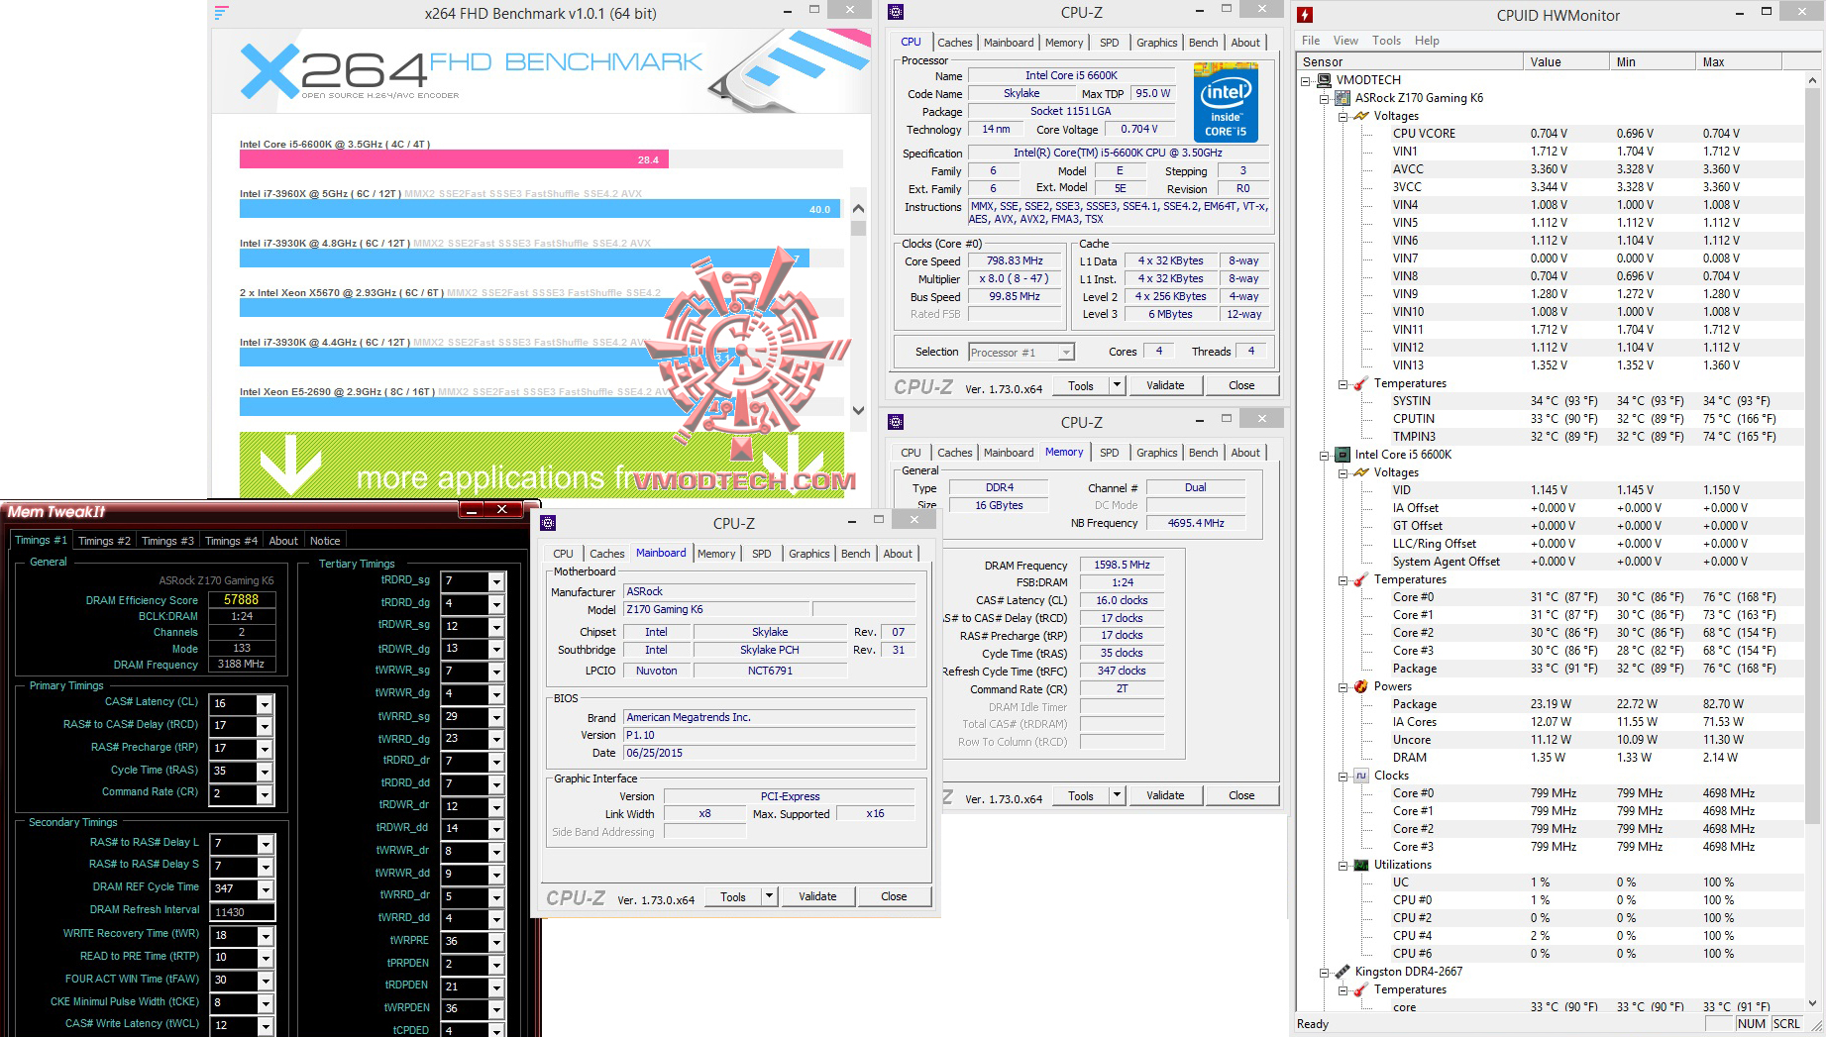Collapse the Powers section in HWMonitor
Viewport: 1826px width, 1037px height.
point(1343,687)
